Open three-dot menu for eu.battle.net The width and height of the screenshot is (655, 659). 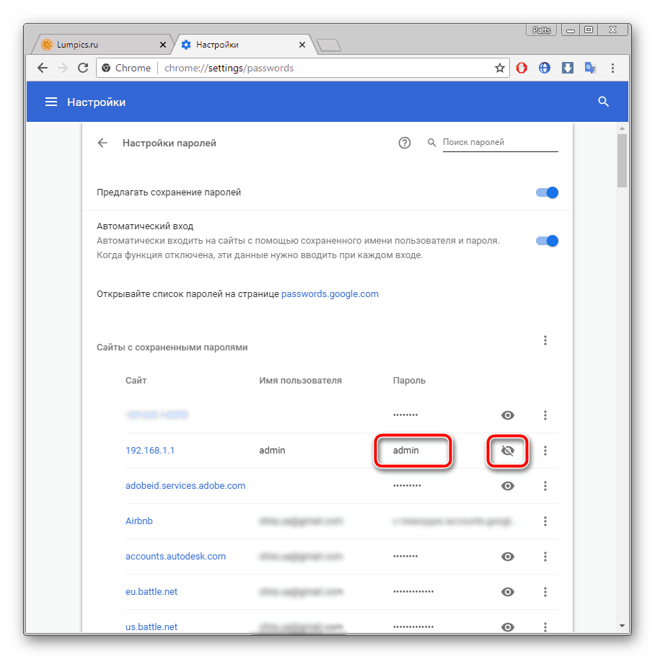[x=545, y=592]
